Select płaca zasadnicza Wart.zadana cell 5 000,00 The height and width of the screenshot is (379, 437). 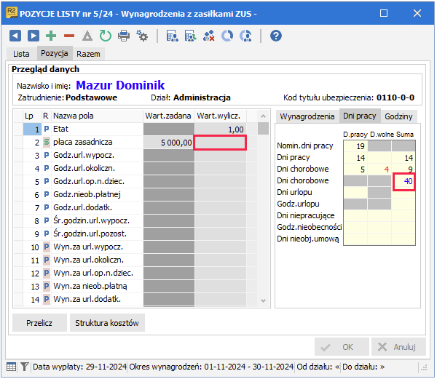[169, 143]
